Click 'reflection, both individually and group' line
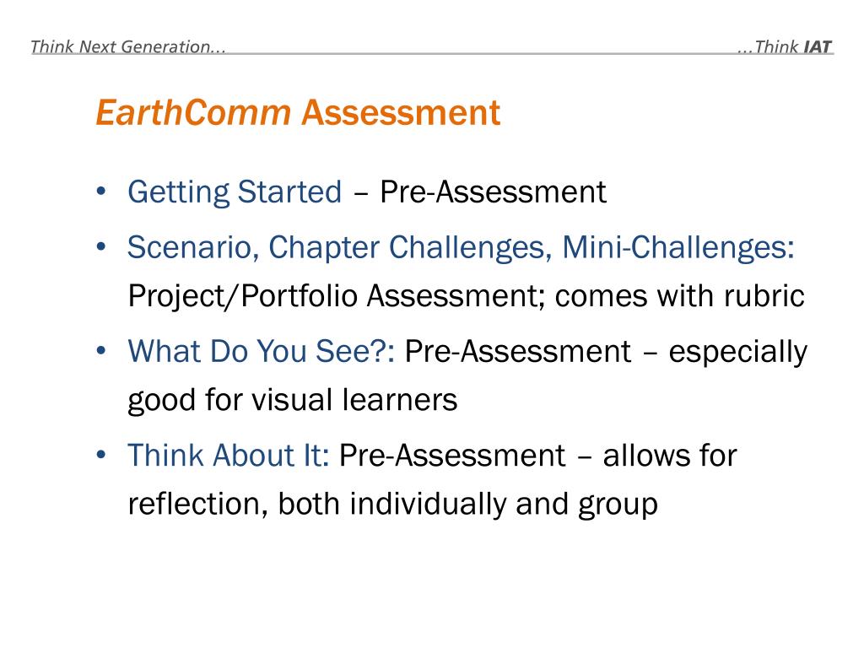The image size is (864, 648). [393, 505]
